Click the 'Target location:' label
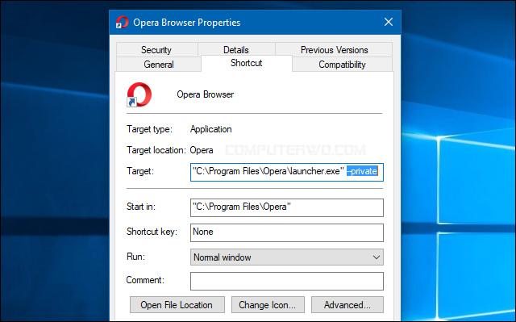This screenshot has width=516, height=322. [156, 150]
